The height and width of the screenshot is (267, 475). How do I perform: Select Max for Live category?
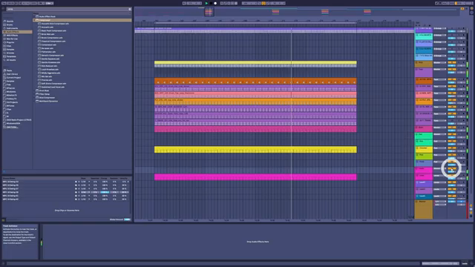pos(12,39)
